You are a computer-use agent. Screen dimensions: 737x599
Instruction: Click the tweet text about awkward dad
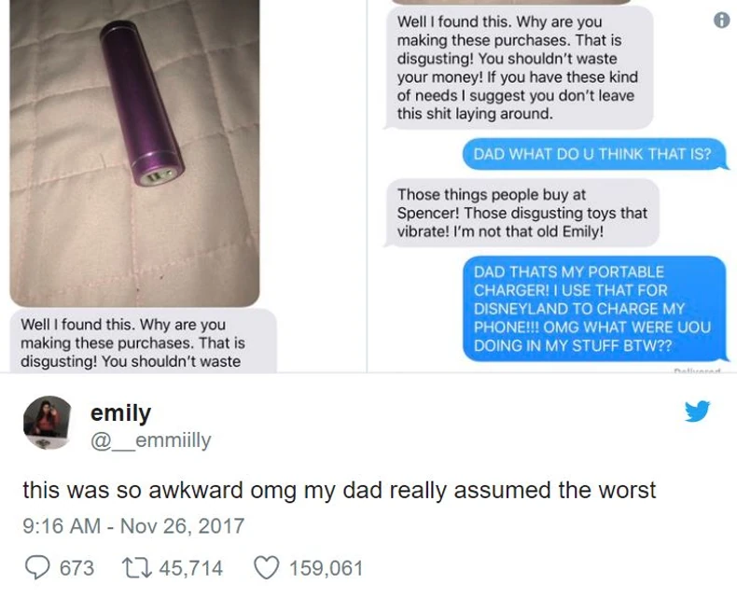339,490
